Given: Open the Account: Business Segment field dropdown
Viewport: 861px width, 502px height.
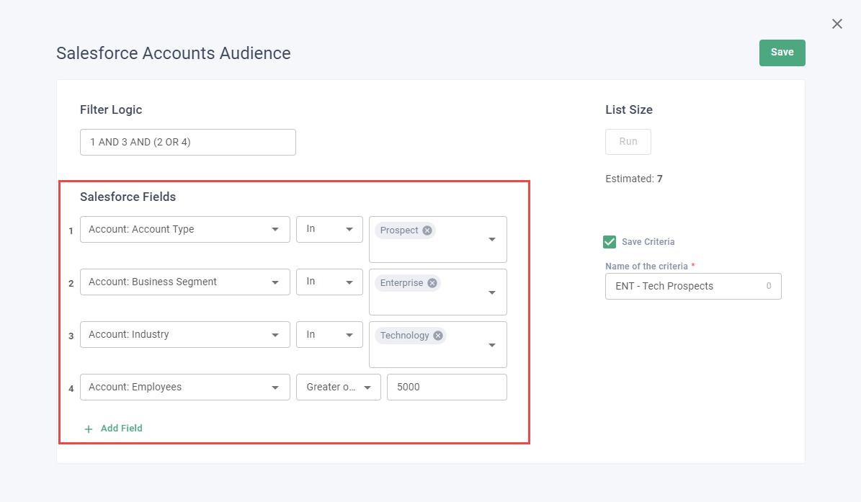Looking at the screenshot, I should [184, 282].
